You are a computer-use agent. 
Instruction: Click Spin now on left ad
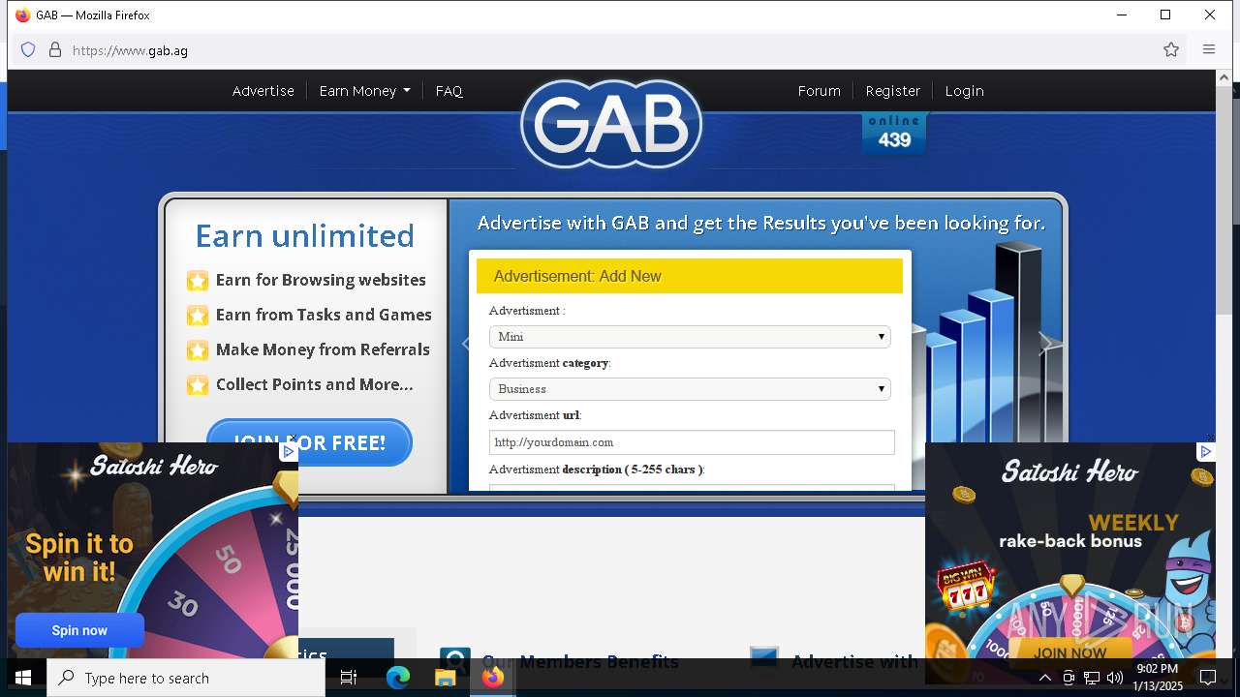79,630
